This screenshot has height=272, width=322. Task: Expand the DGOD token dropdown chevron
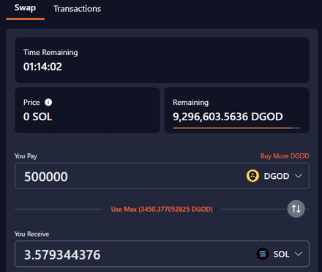[x=299, y=176]
